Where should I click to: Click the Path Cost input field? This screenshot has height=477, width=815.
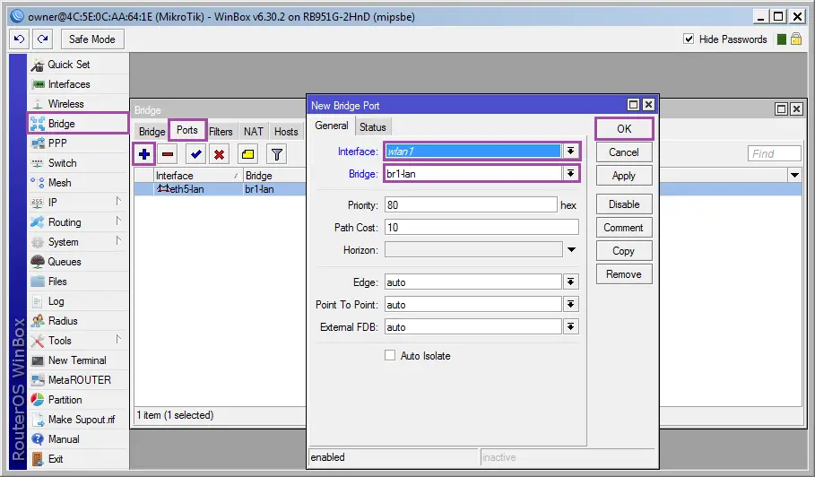click(481, 227)
